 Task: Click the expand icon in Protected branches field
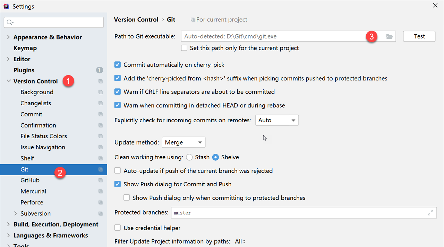coord(430,213)
